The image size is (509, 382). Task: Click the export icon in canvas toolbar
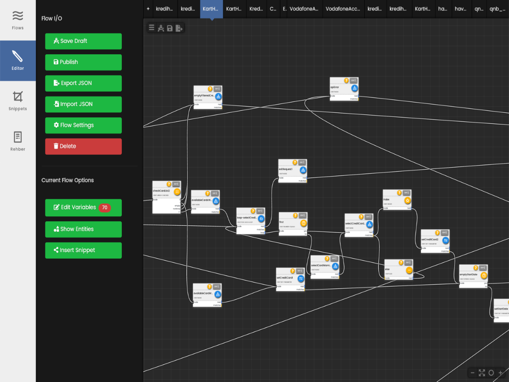click(x=179, y=28)
